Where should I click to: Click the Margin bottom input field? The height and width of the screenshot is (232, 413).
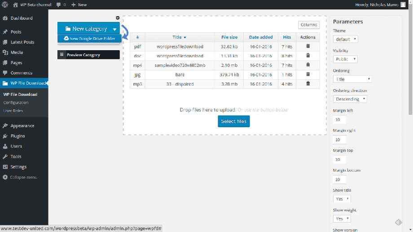(x=339, y=180)
